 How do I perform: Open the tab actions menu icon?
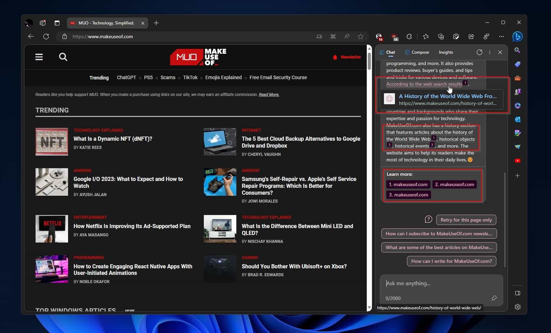click(57, 23)
